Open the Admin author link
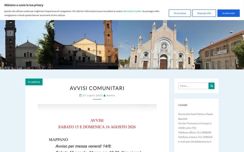 click(x=111, y=95)
